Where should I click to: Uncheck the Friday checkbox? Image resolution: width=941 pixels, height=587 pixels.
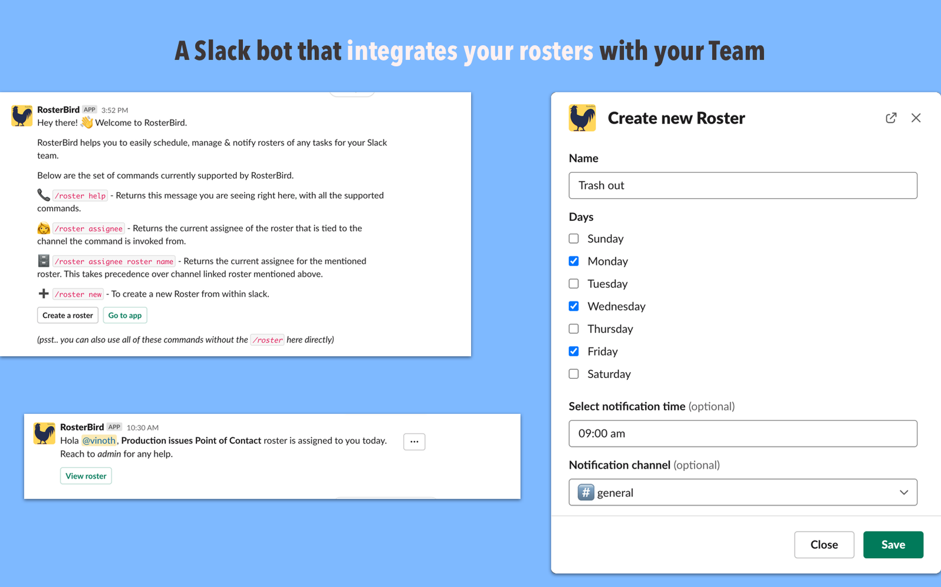[x=574, y=351]
